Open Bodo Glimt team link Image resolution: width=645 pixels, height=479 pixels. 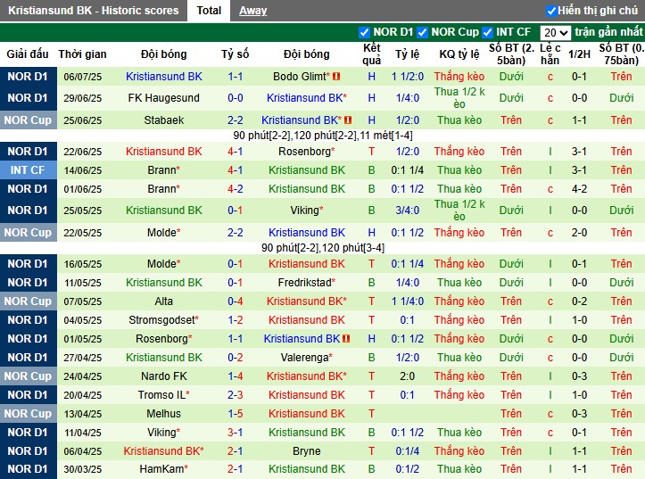(302, 77)
